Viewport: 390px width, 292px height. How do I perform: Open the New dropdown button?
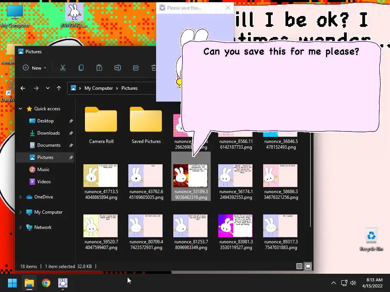pos(35,68)
